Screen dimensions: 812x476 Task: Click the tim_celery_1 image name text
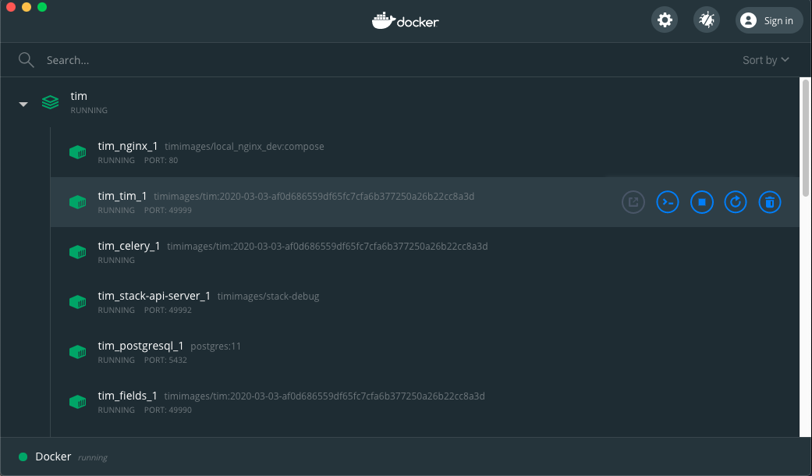[328, 247]
